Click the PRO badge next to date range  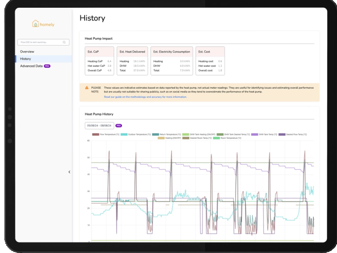click(119, 125)
